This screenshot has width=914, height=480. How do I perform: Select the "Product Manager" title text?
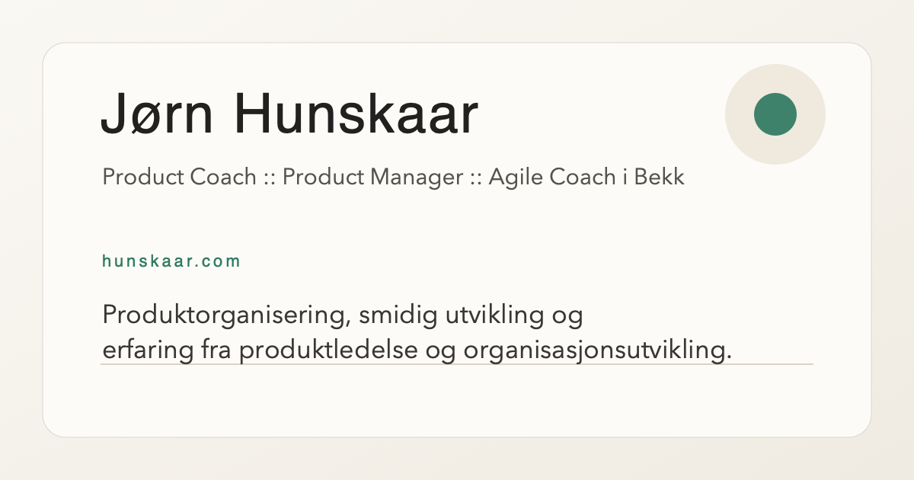(x=373, y=178)
